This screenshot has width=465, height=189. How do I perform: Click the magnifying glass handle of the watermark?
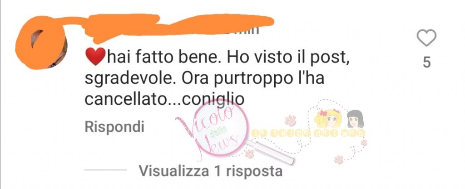point(271,152)
